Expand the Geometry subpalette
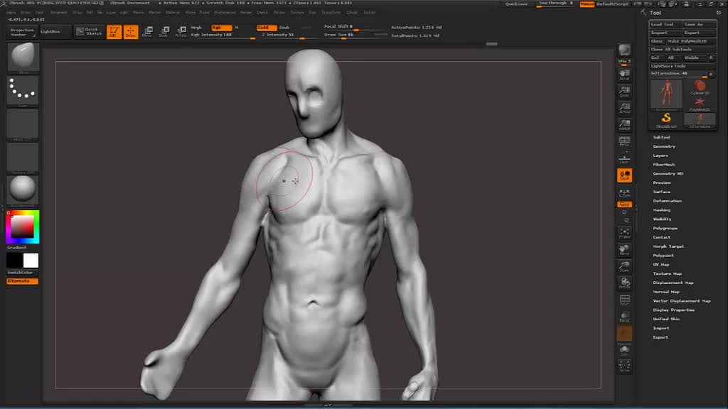This screenshot has height=409, width=728. pyautogui.click(x=664, y=146)
